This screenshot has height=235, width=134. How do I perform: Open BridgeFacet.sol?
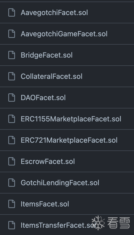pos(47,55)
